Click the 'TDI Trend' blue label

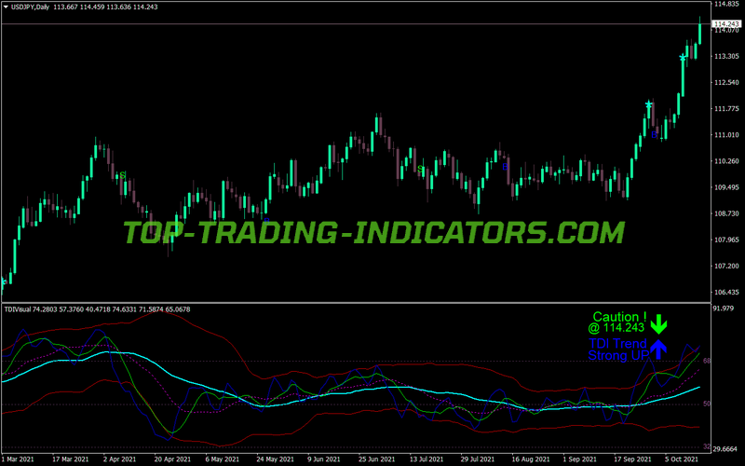(x=617, y=343)
